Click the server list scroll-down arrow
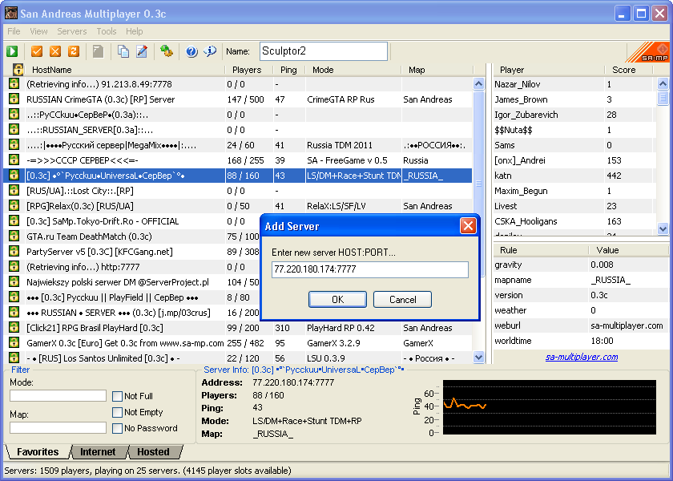 tap(478, 357)
